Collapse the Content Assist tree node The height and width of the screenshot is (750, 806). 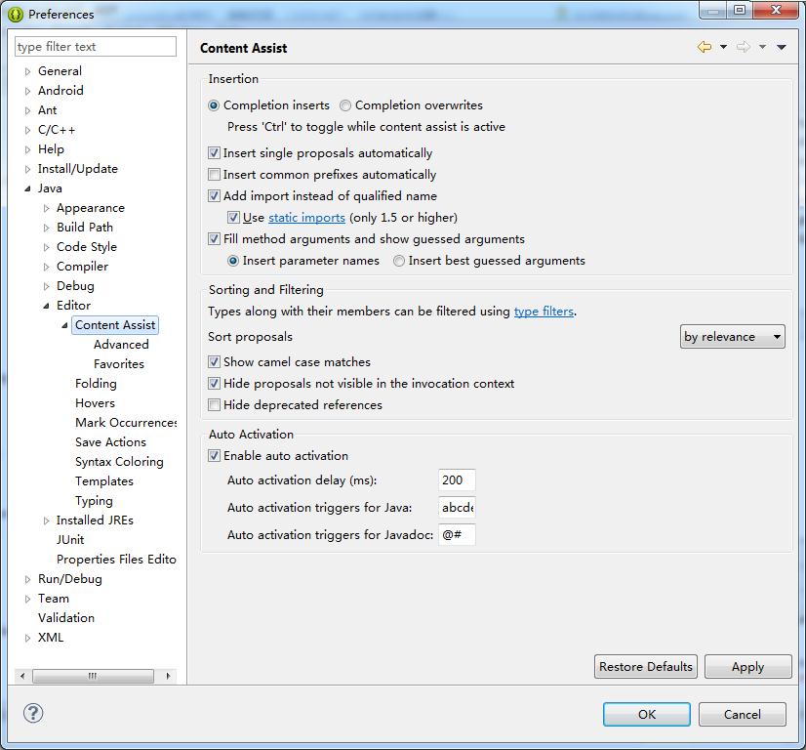pos(64,325)
